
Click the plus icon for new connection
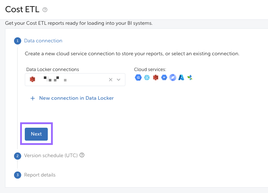[x=33, y=98]
